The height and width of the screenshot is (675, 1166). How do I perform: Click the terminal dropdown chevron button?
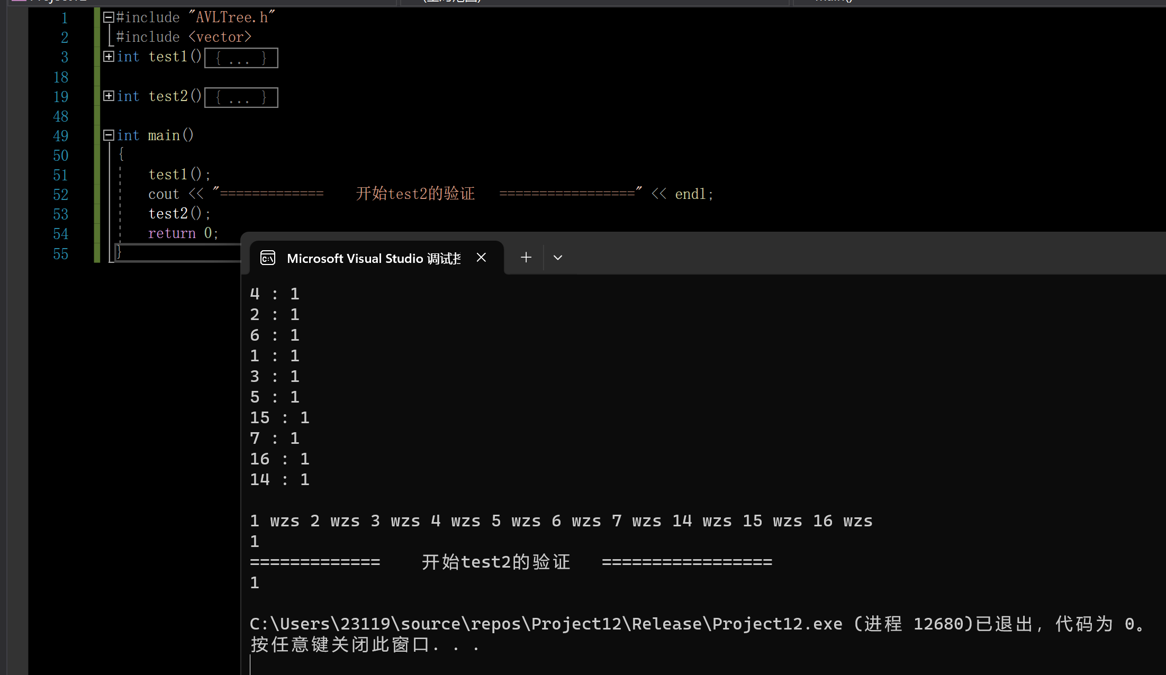point(558,258)
